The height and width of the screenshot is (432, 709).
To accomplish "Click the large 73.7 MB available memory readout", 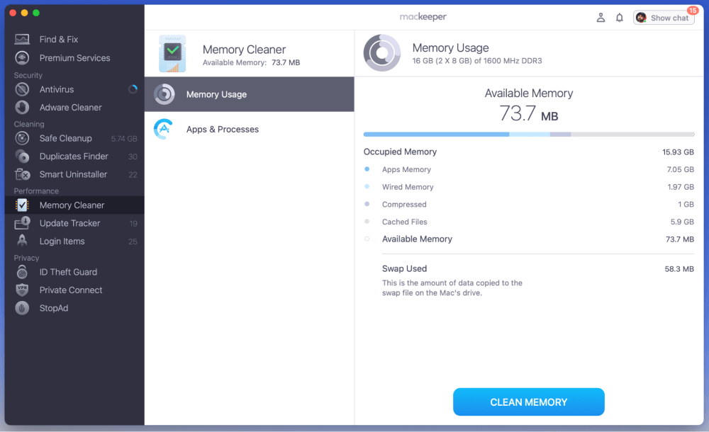I will [x=529, y=113].
